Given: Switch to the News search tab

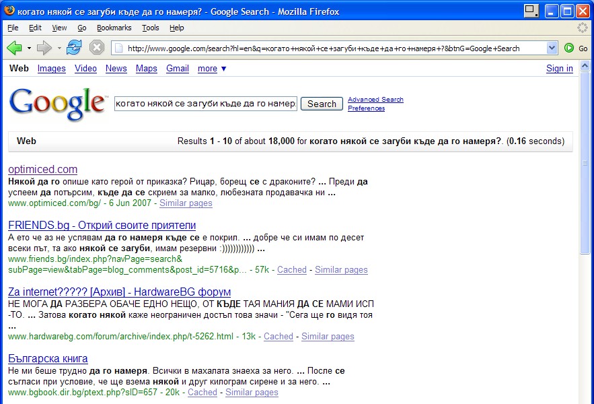Looking at the screenshot, I should pyautogui.click(x=116, y=69).
